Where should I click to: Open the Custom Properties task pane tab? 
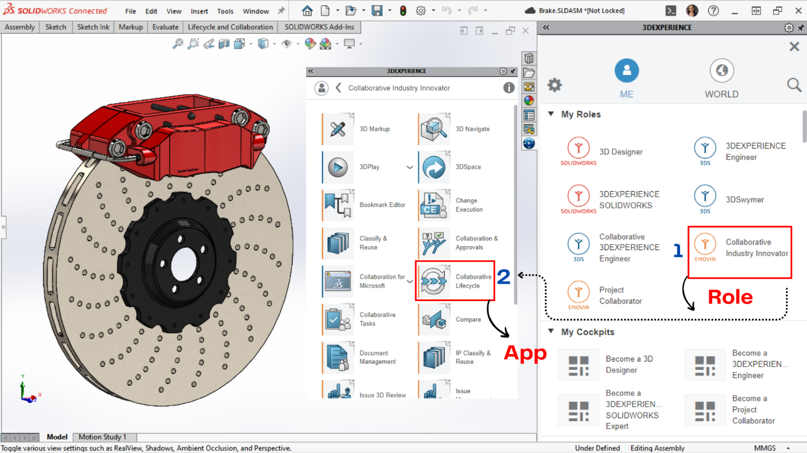click(x=529, y=115)
